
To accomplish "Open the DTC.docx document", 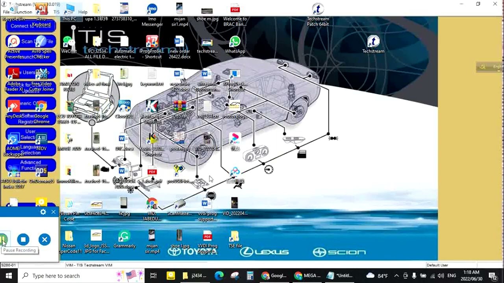I will pos(124,142).
